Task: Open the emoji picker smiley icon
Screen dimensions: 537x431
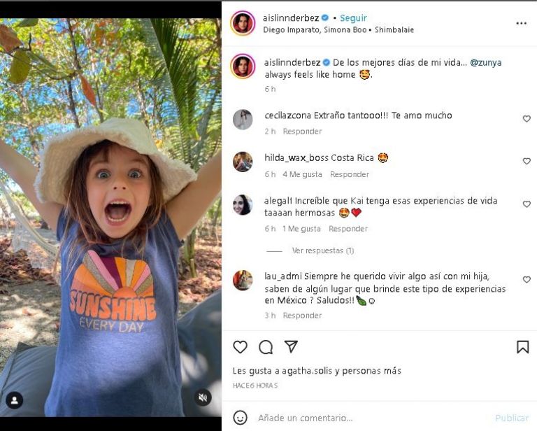Action: (240, 418)
